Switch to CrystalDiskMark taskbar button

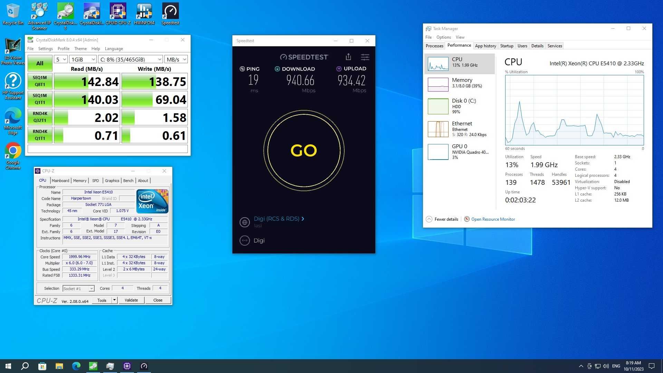point(93,366)
